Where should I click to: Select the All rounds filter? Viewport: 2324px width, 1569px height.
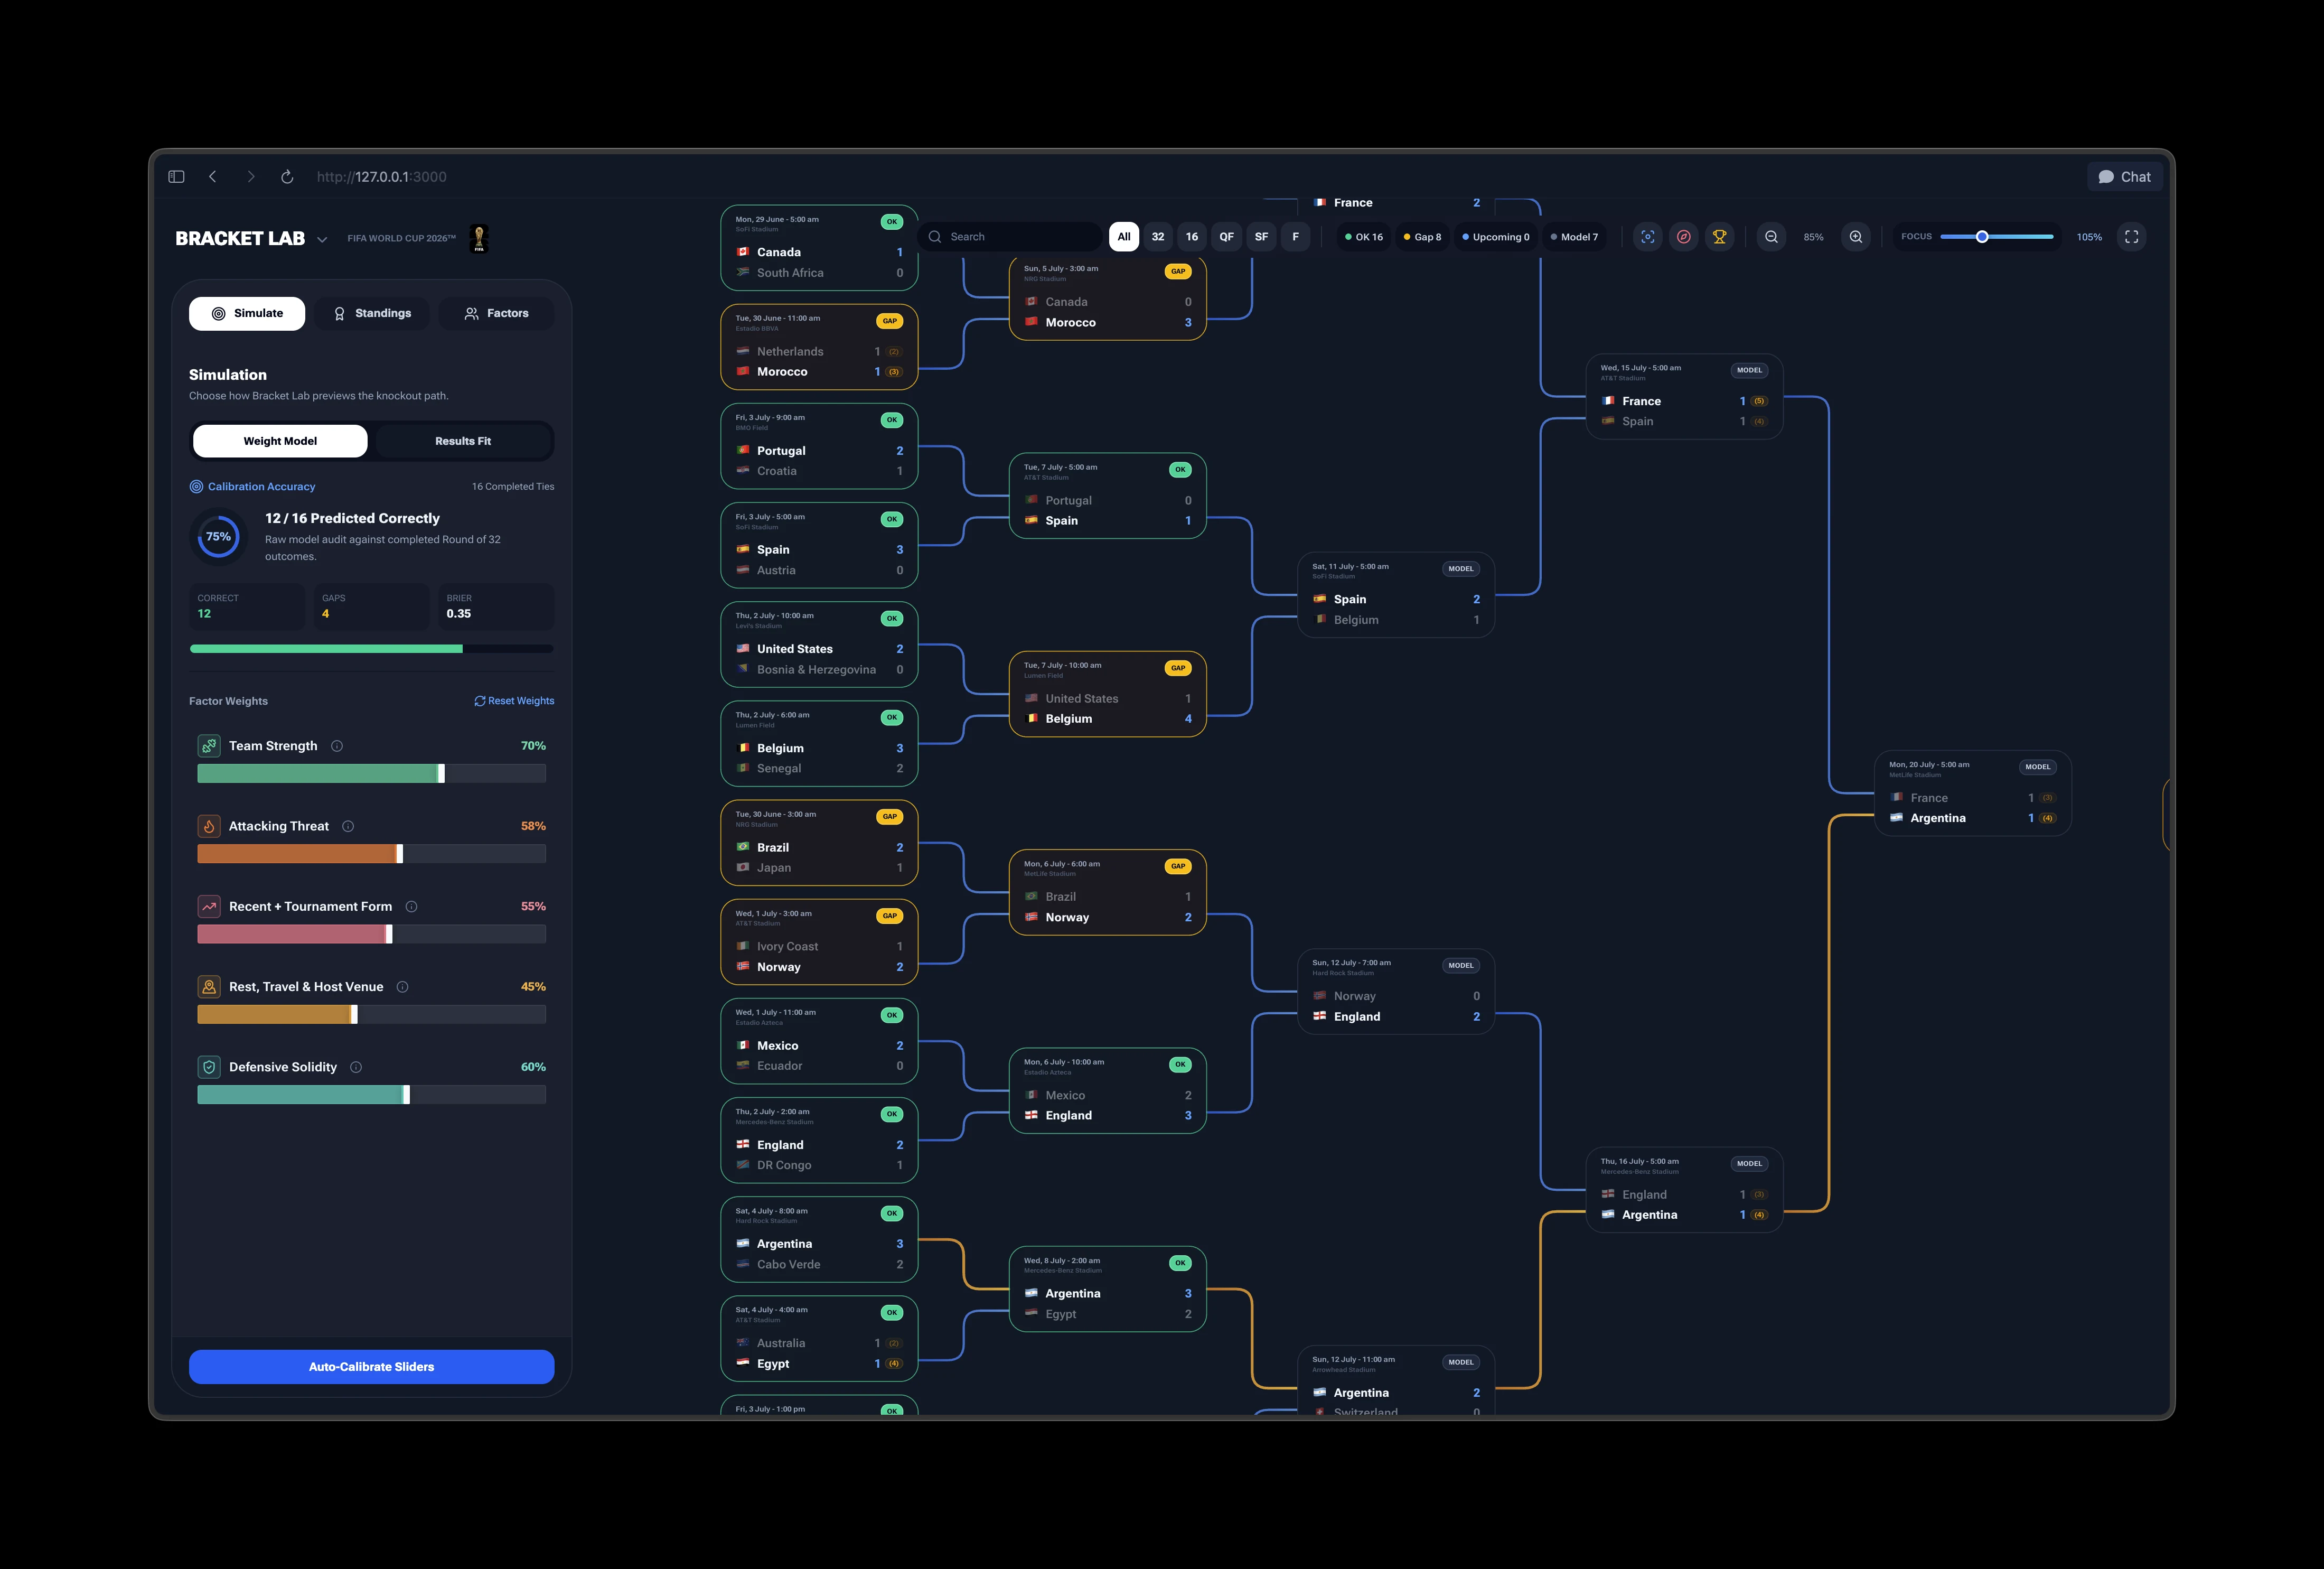1124,237
